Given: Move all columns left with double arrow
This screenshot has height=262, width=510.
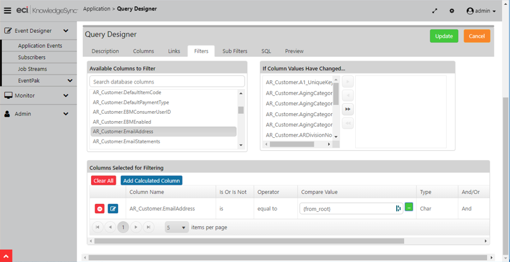Looking at the screenshot, I should [x=348, y=124].
